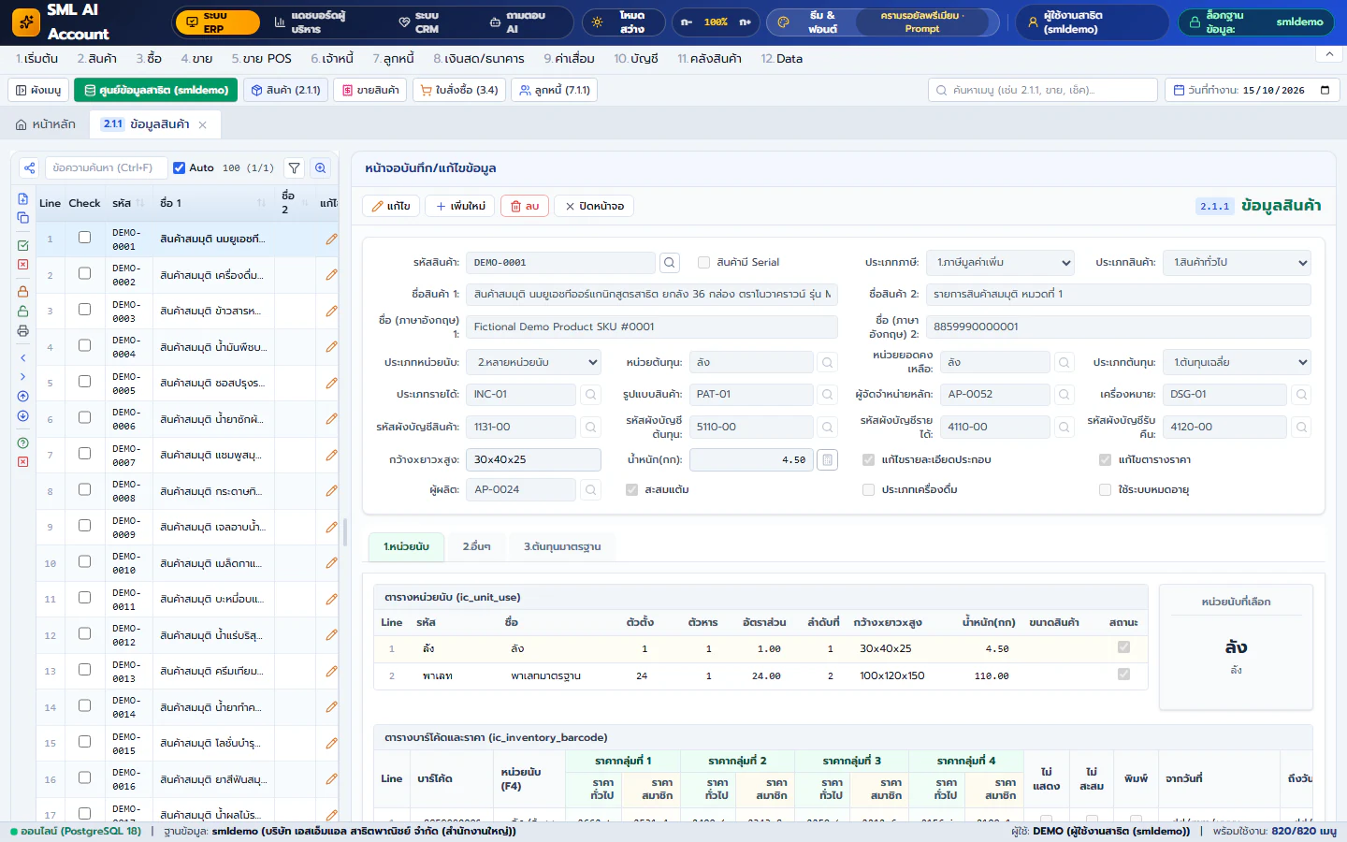Screen dimensions: 1347x842
Task: Open the 10.บัญชี menu
Action: (x=636, y=58)
